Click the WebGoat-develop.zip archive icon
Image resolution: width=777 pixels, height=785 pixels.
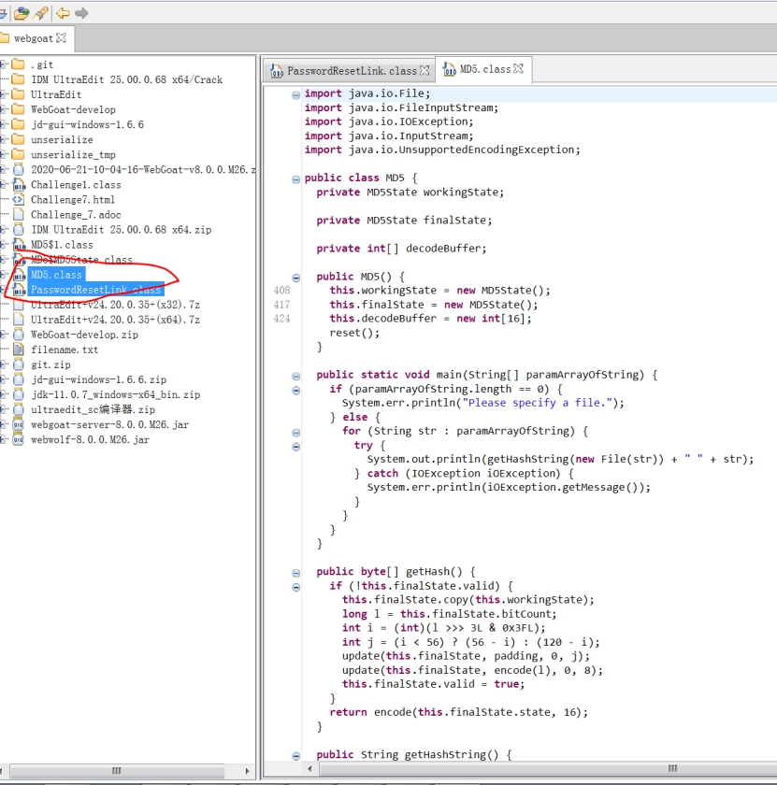[x=19, y=335]
